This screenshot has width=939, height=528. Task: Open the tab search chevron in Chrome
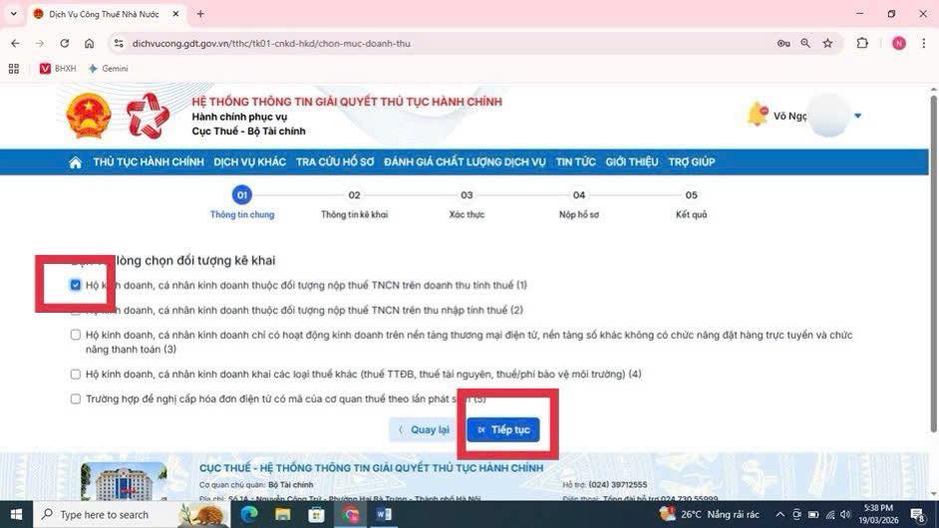click(x=14, y=13)
